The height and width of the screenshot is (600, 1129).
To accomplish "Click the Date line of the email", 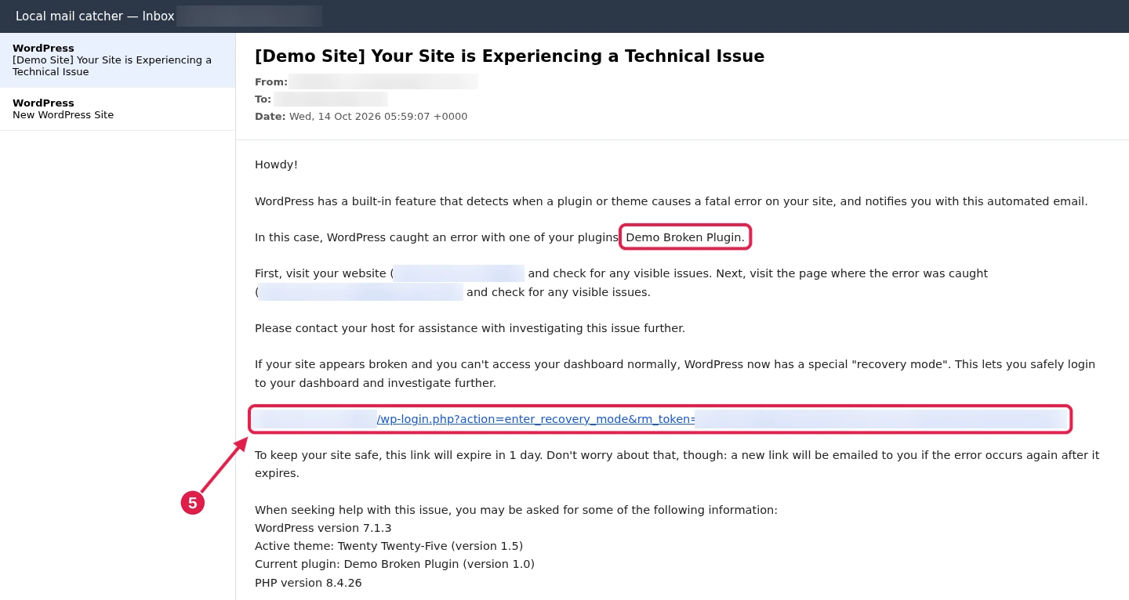I will point(361,117).
